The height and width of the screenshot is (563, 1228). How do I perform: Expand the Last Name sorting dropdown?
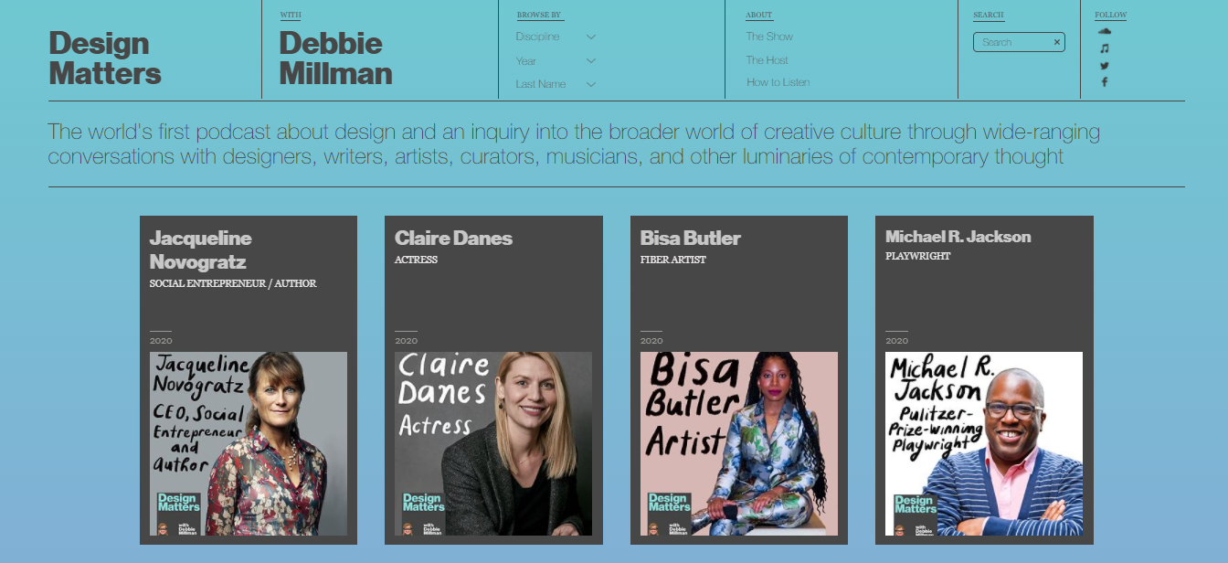(556, 83)
